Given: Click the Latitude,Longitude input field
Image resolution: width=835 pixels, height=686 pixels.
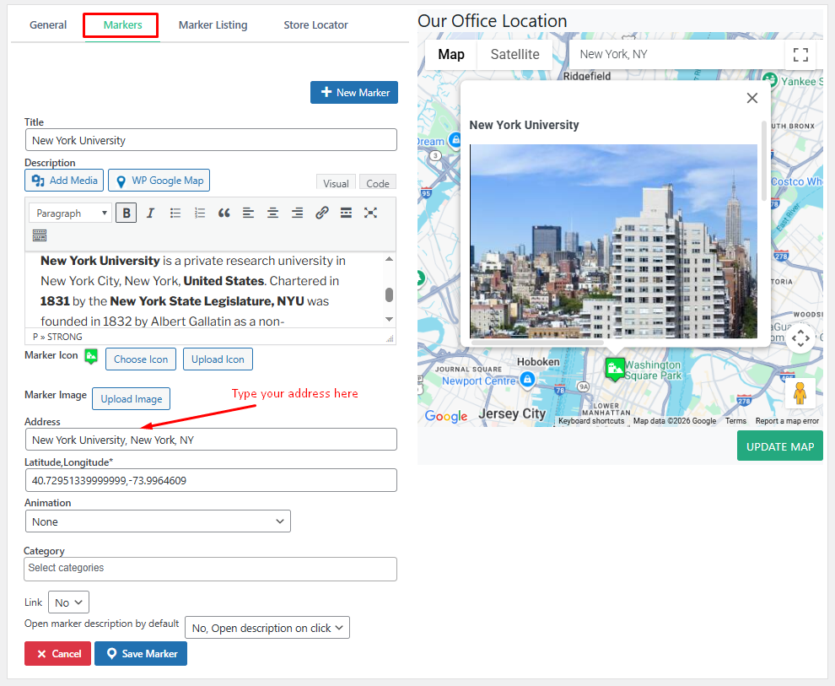Looking at the screenshot, I should tap(211, 480).
